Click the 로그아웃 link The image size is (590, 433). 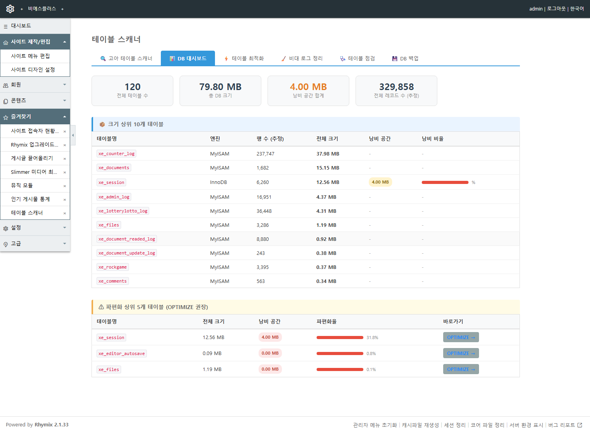(556, 9)
